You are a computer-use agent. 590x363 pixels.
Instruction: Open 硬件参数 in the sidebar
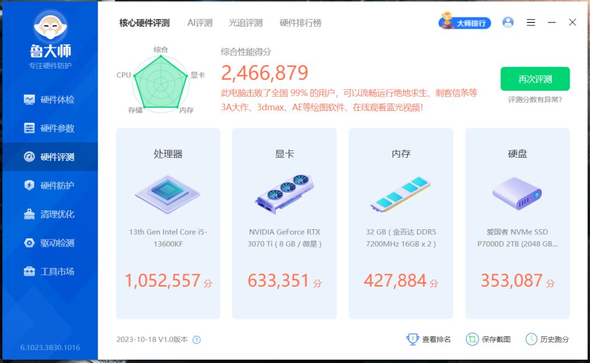(x=50, y=128)
